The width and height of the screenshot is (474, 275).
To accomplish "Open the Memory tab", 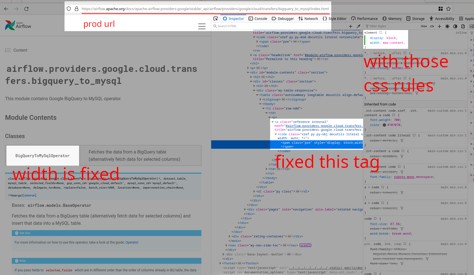I will point(392,19).
